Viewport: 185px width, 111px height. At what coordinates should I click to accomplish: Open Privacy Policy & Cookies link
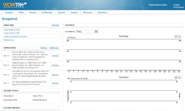pos(158,5)
